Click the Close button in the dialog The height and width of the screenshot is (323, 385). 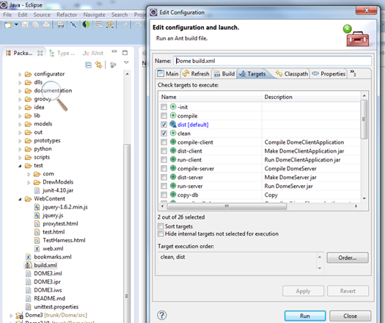[x=350, y=316]
